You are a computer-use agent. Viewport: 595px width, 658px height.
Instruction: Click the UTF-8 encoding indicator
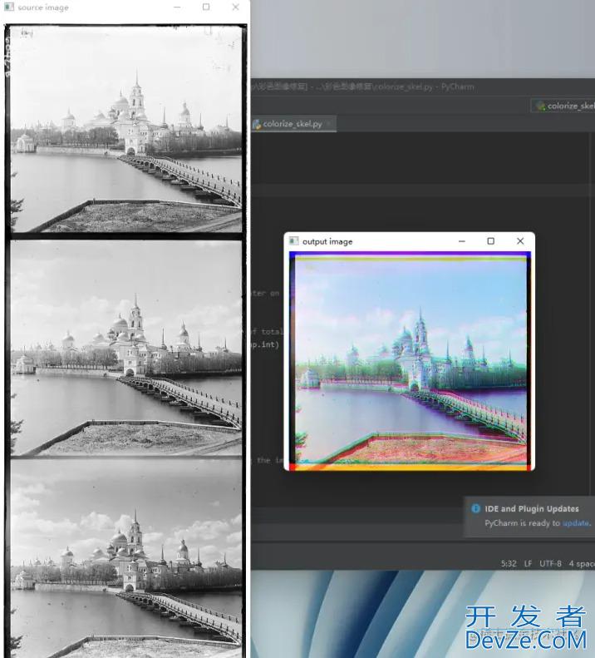coord(550,563)
